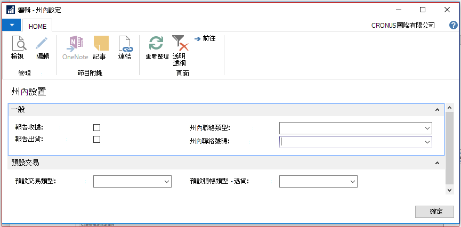Open OneNote from the ribbon
The image size is (461, 227).
pyautogui.click(x=75, y=47)
